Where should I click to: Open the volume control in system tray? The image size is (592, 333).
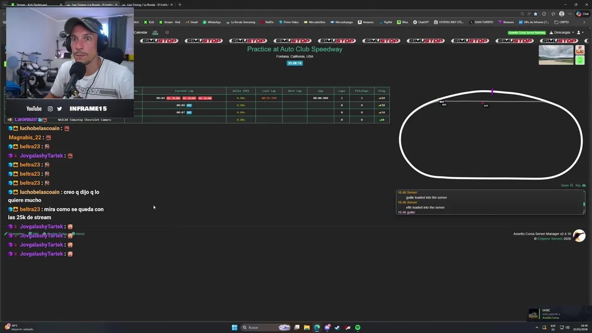[x=567, y=327]
